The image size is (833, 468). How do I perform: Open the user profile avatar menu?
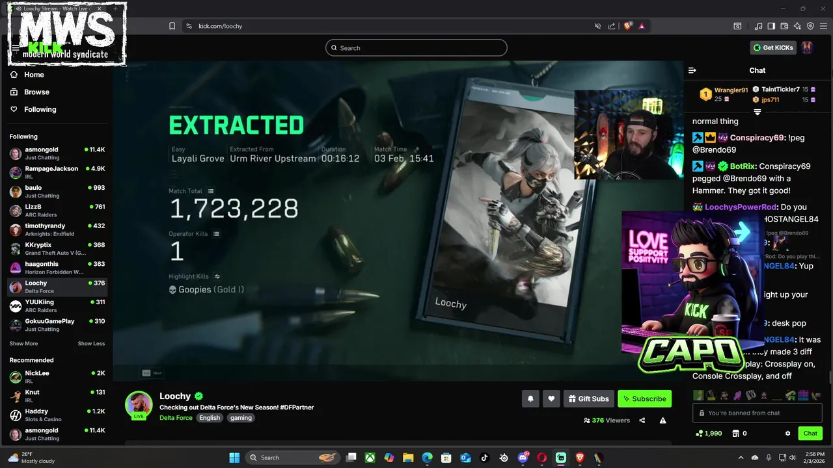pyautogui.click(x=807, y=47)
